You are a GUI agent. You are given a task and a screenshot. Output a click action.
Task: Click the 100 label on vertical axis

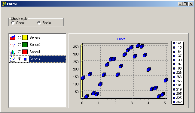[76, 84]
